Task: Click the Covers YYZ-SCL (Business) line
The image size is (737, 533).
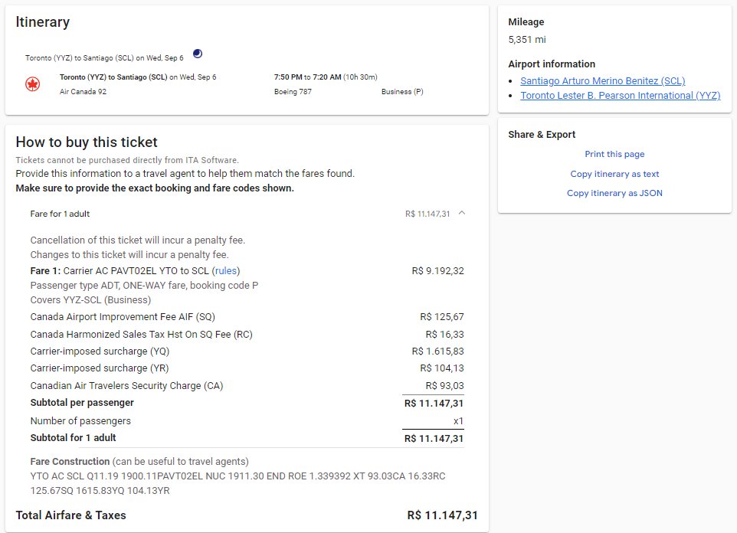Action: tap(90, 300)
